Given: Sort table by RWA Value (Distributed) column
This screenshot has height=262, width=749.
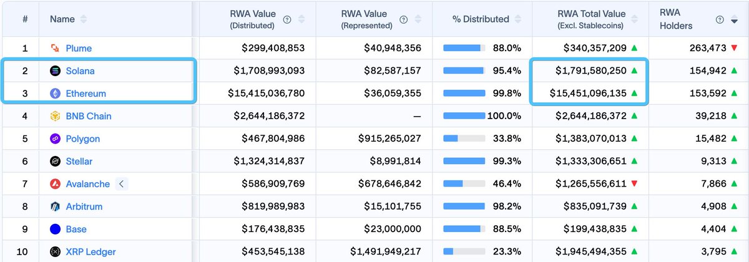Looking at the screenshot, I should coord(301,19).
